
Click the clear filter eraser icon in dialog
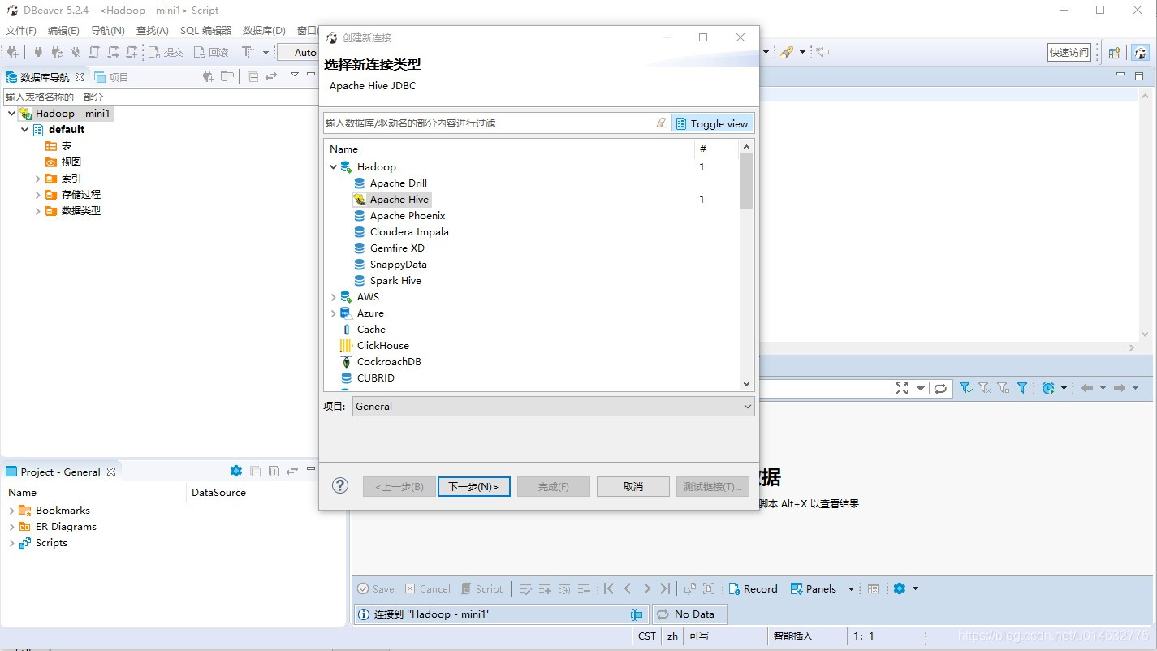pos(662,123)
